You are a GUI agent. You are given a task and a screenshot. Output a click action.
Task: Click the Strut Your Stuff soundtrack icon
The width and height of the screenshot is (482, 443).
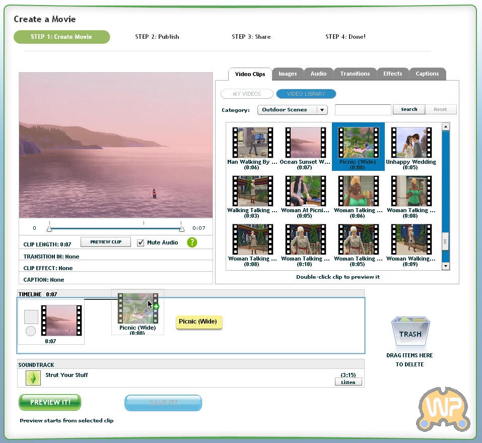[33, 378]
